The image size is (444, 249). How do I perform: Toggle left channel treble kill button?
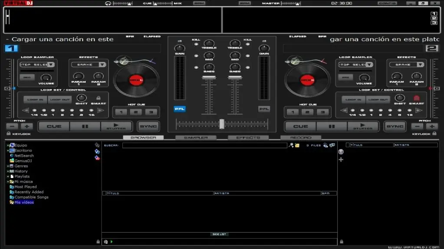(196, 44)
